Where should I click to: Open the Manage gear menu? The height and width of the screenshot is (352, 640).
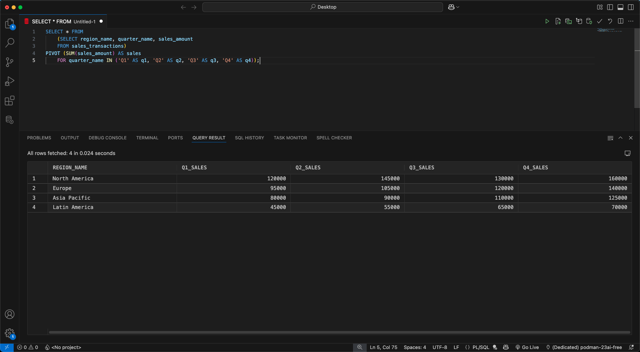[10, 333]
